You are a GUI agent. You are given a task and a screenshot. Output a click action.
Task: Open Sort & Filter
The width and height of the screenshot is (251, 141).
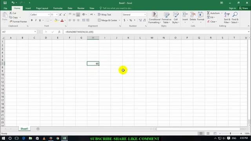click(x=227, y=18)
